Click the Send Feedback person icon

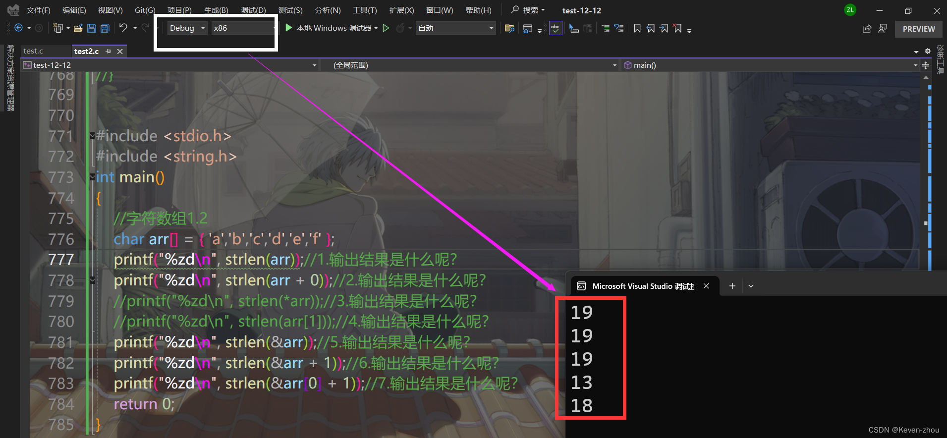(883, 29)
